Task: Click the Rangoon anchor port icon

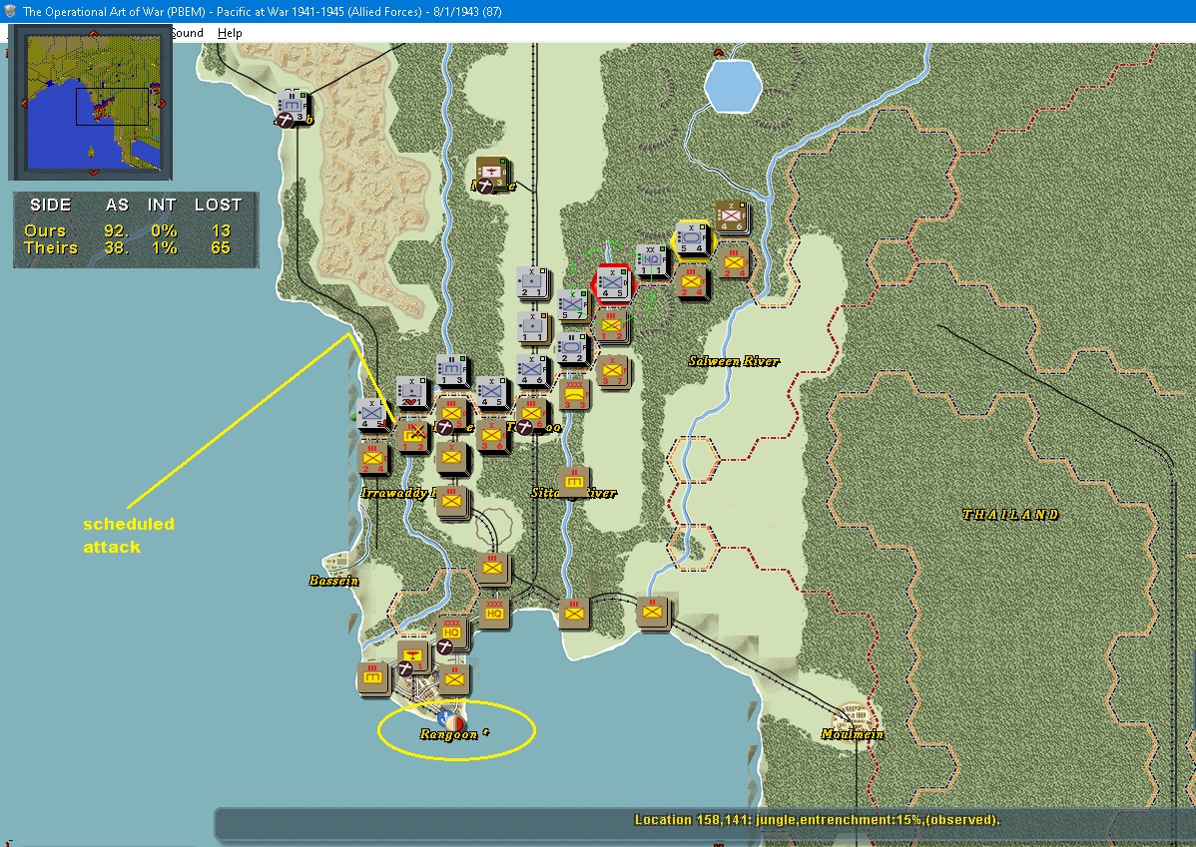Action: pos(450,719)
